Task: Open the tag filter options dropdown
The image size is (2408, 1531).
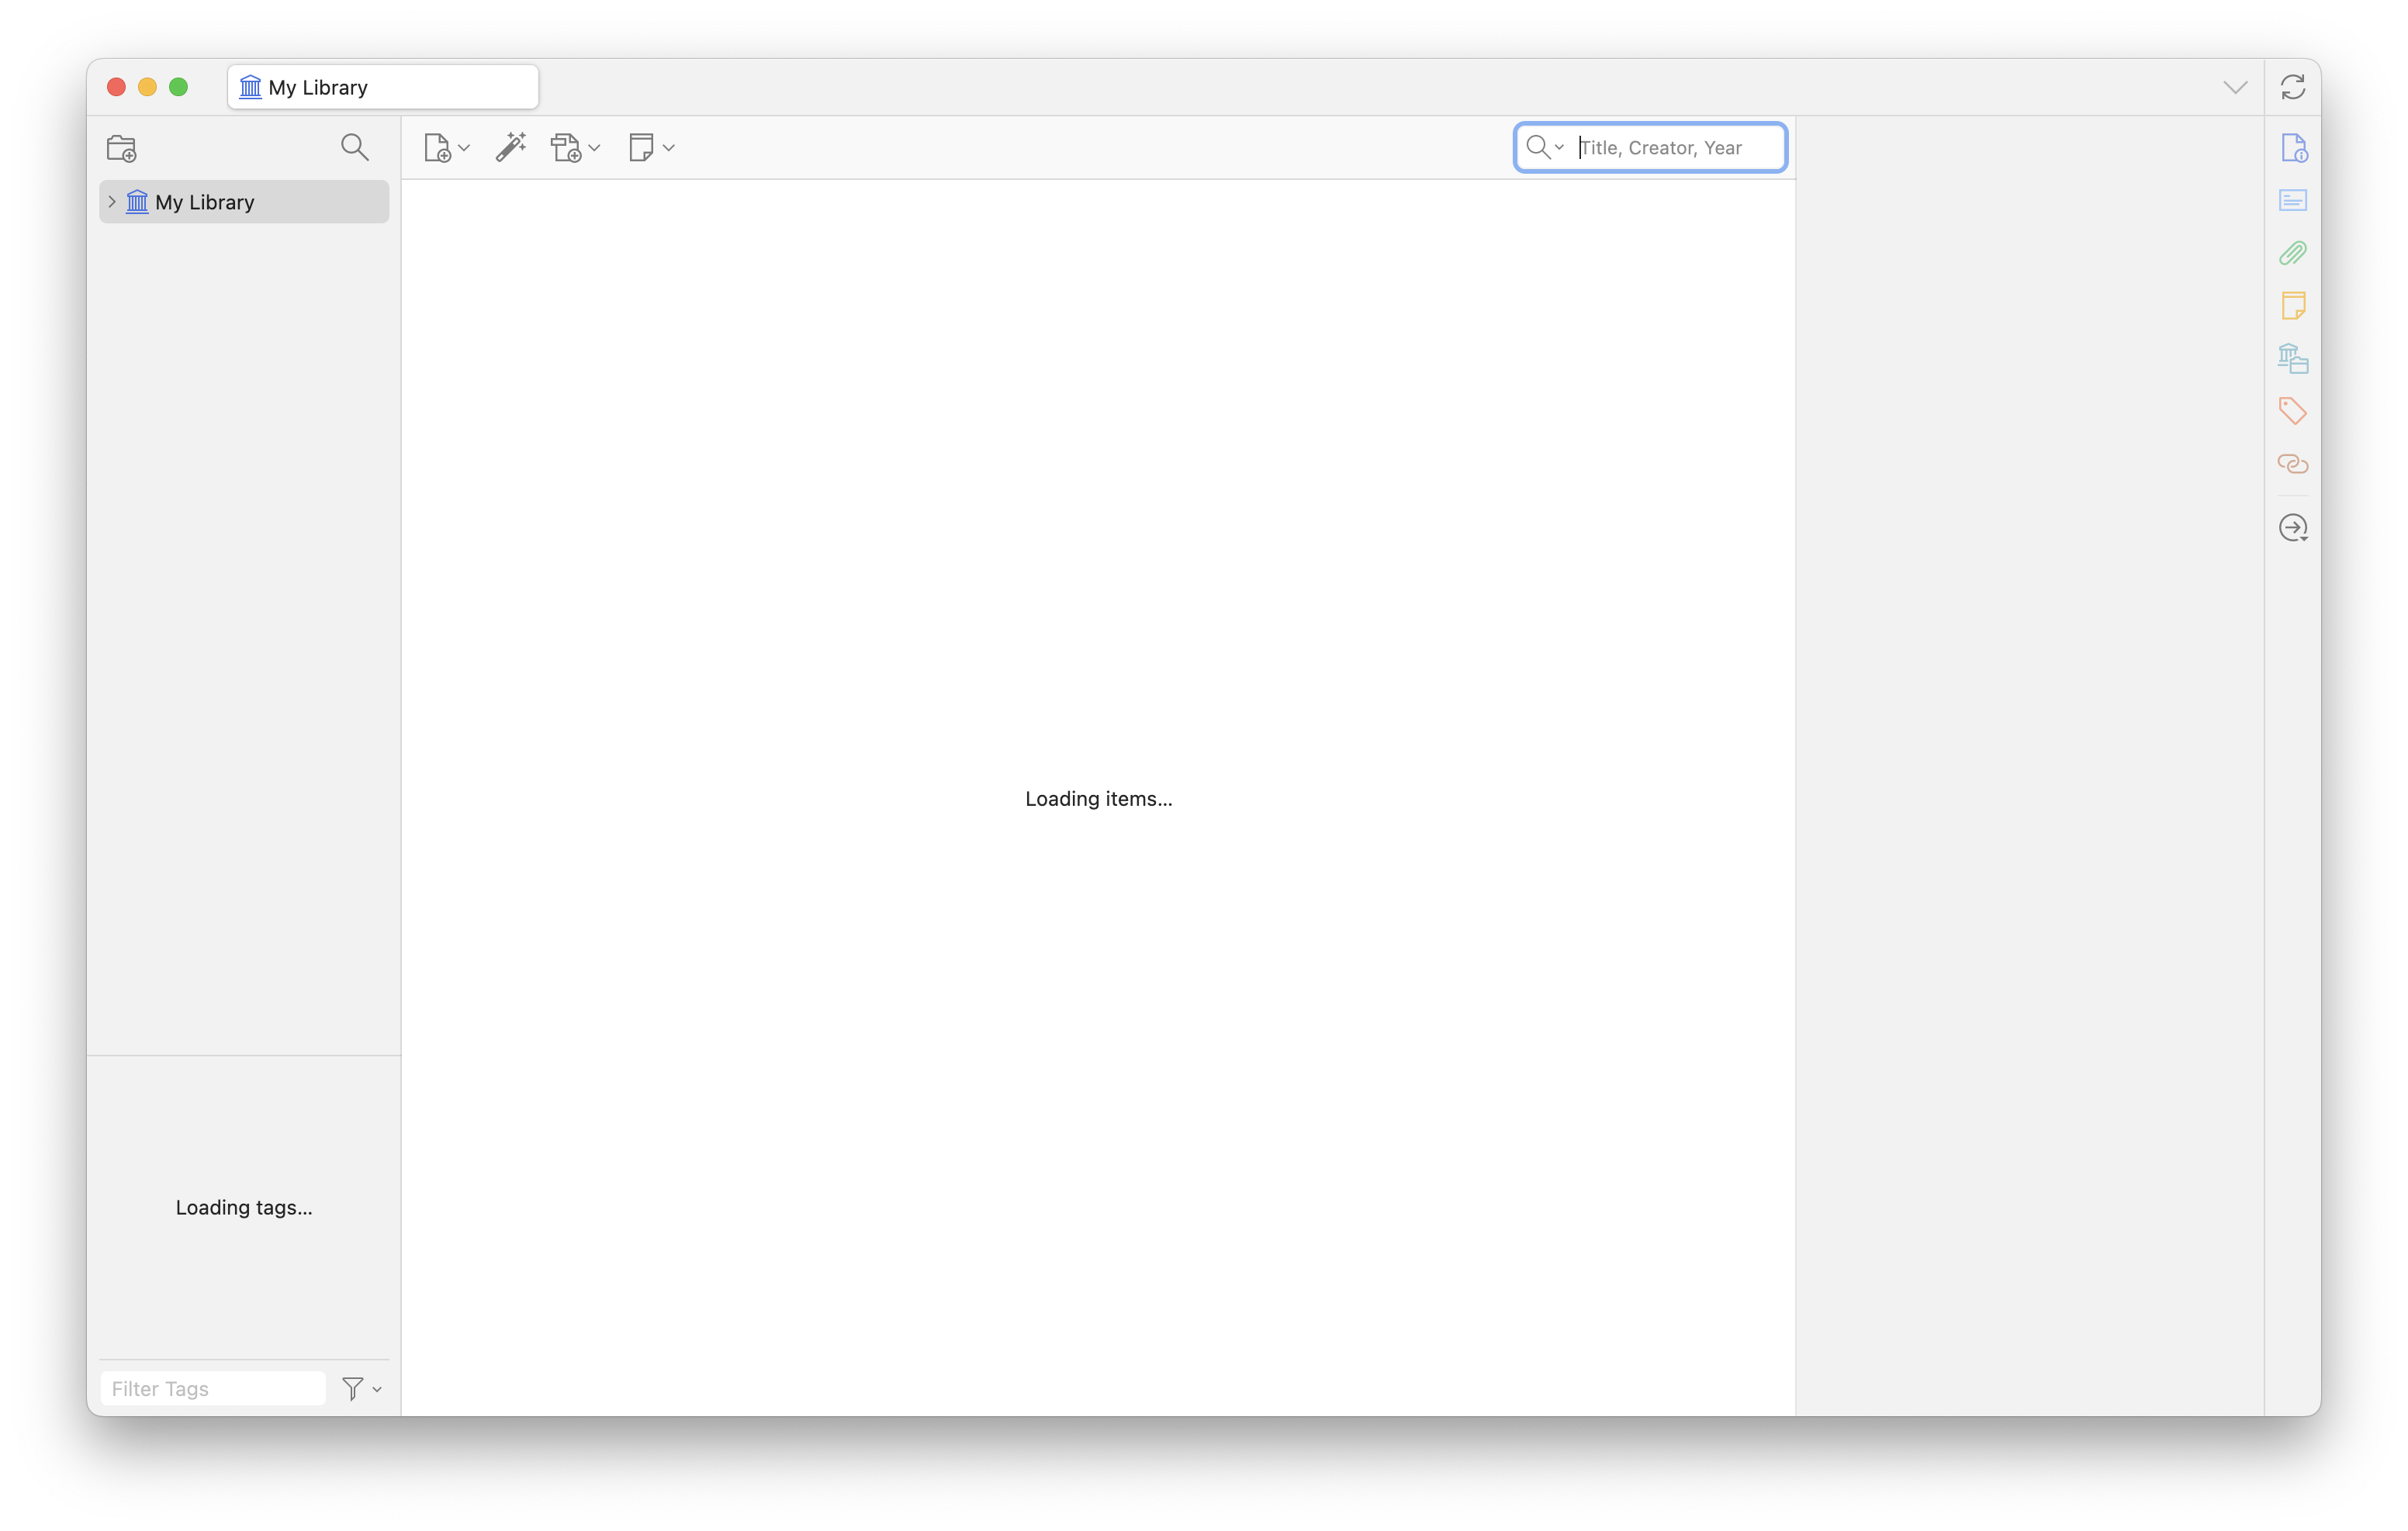Action: point(362,1388)
